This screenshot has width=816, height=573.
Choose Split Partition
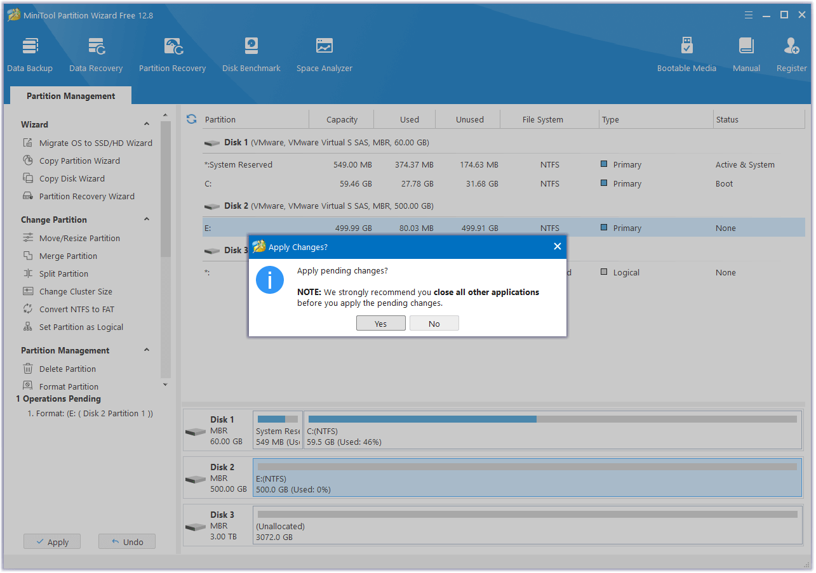(x=55, y=273)
